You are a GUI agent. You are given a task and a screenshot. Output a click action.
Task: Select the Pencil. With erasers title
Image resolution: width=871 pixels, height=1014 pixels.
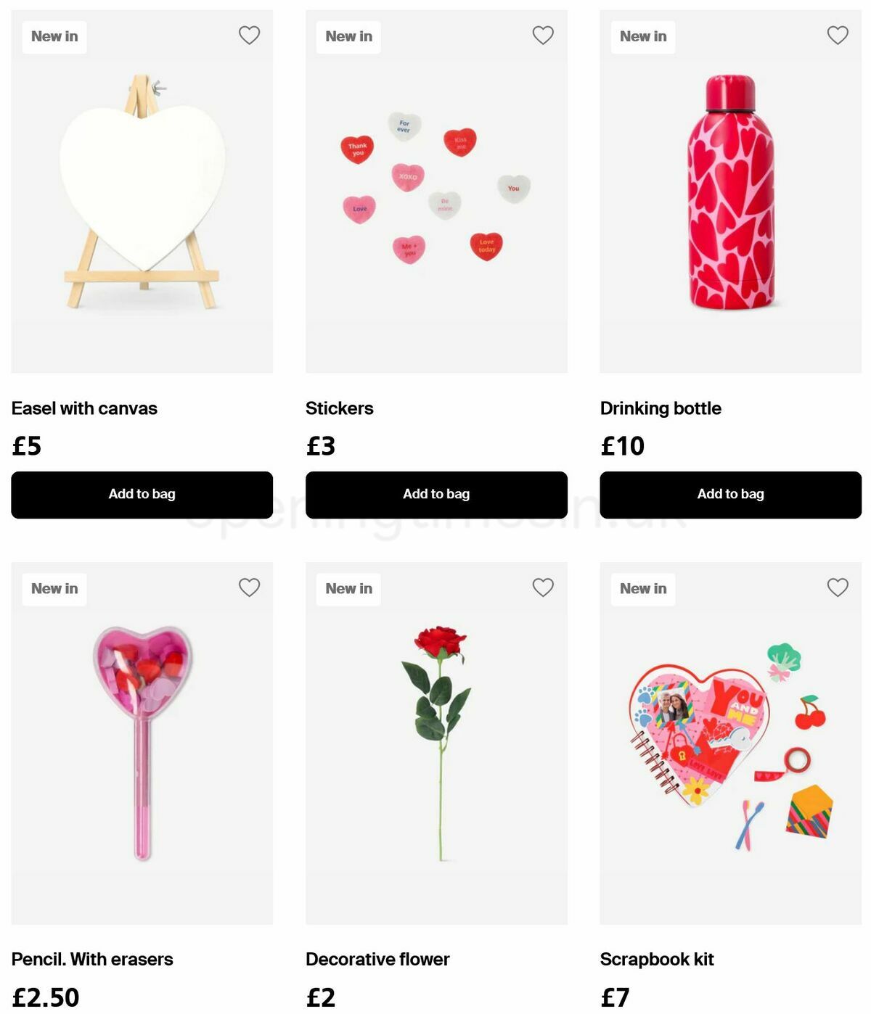tap(92, 959)
